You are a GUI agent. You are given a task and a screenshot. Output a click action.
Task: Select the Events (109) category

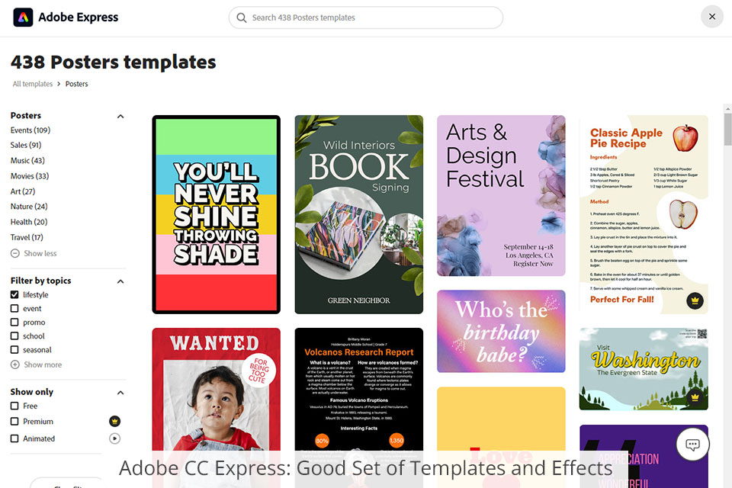point(30,130)
